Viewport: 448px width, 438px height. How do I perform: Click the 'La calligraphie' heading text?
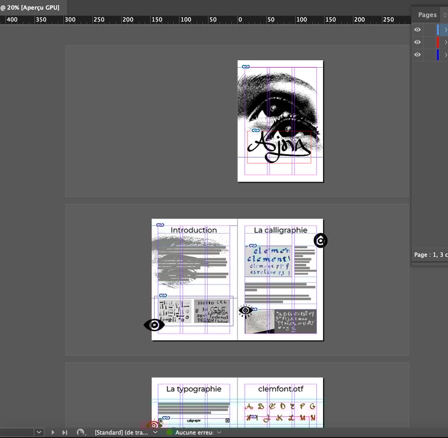[281, 230]
